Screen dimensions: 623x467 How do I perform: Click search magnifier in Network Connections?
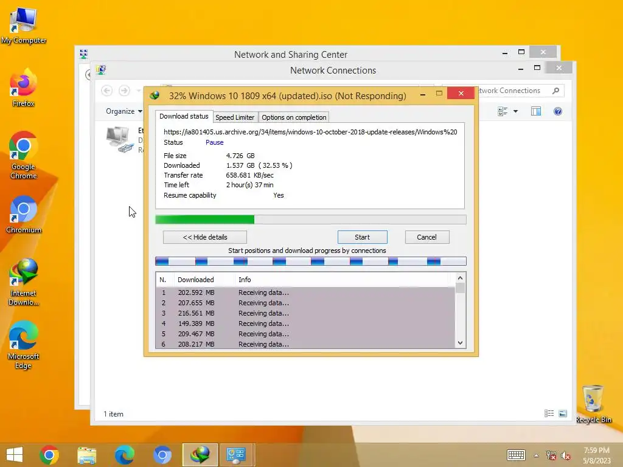point(556,91)
